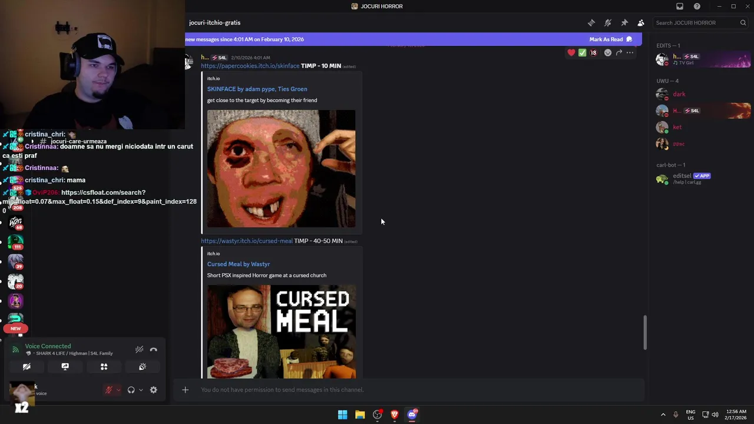754x424 pixels.
Task: Open the papercookies.itch.io/skinface link
Action: [x=250, y=66]
